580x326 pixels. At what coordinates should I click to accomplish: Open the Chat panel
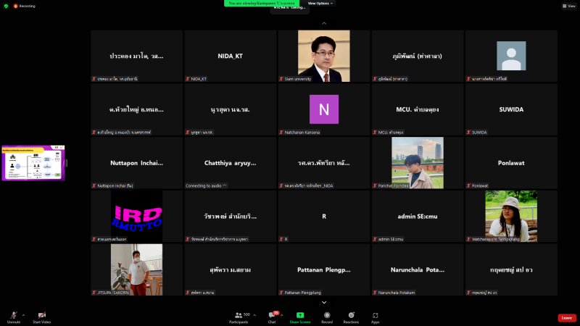coord(272,316)
